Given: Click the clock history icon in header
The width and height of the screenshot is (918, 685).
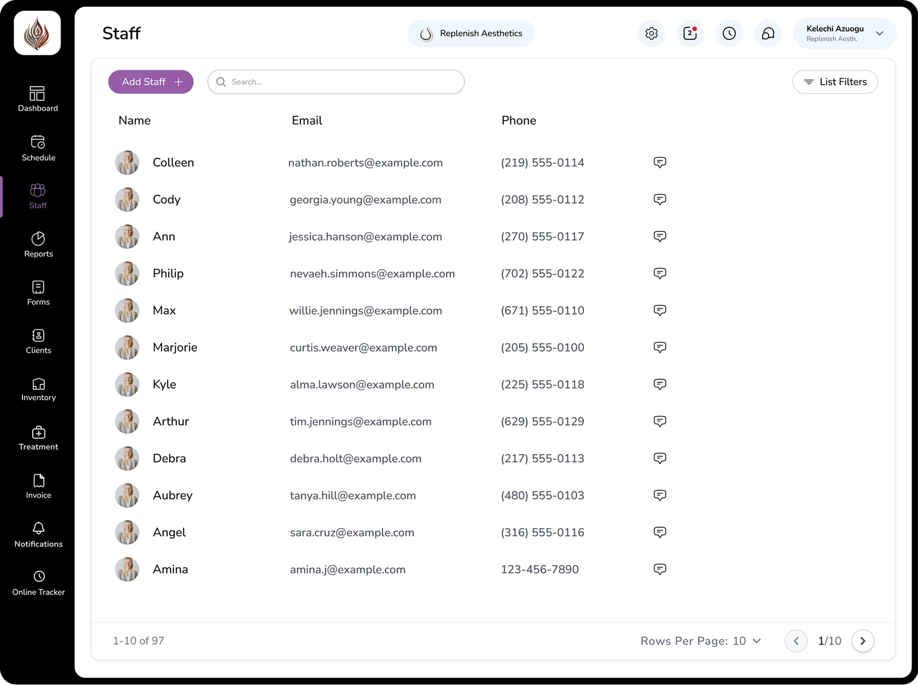Looking at the screenshot, I should (729, 33).
